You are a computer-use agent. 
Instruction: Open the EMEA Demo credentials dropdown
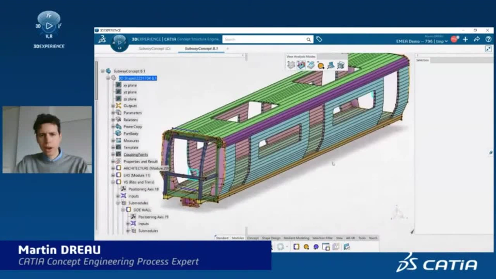(422, 41)
